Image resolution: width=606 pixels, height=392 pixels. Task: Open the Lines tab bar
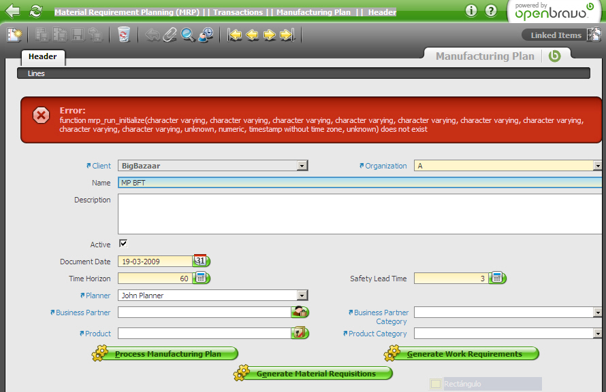37,73
